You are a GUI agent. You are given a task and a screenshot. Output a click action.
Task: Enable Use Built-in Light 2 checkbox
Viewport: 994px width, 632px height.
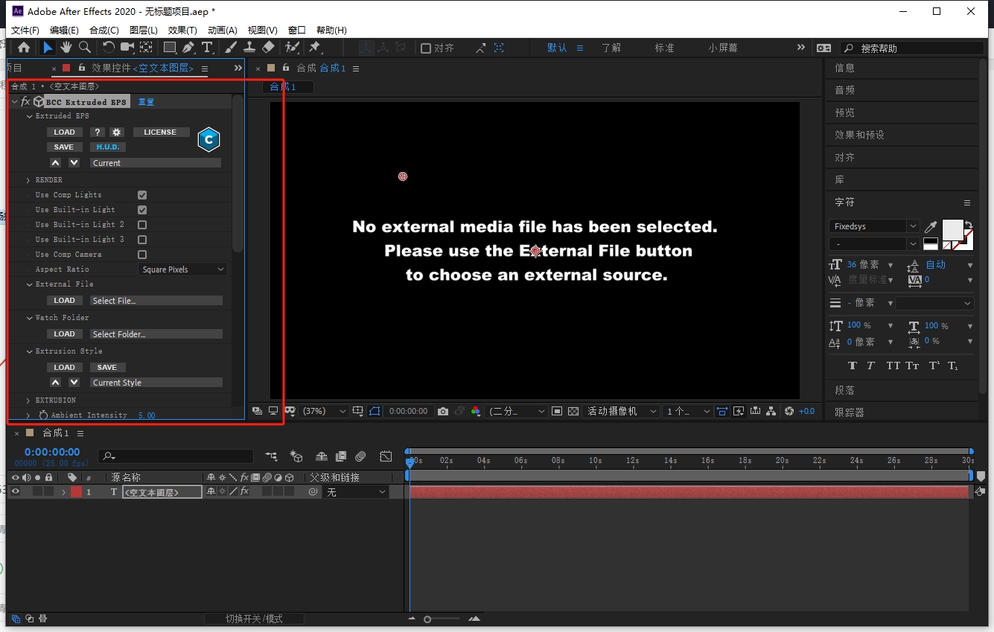(x=142, y=225)
